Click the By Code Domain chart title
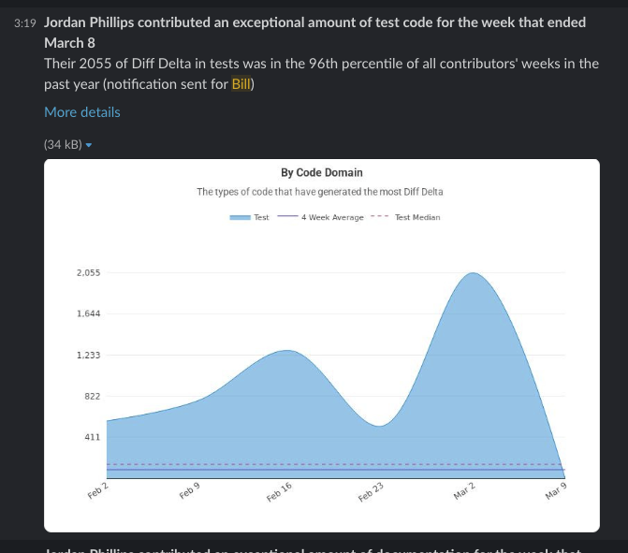This screenshot has width=628, height=553. click(x=321, y=173)
